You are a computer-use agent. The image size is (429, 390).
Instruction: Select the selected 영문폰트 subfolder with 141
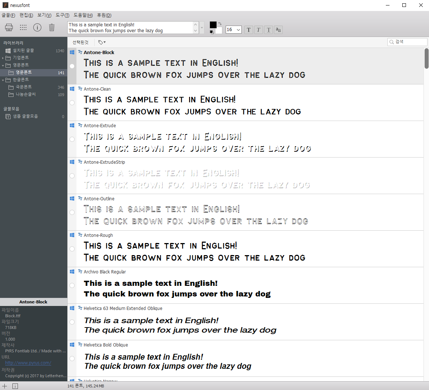tap(34, 72)
